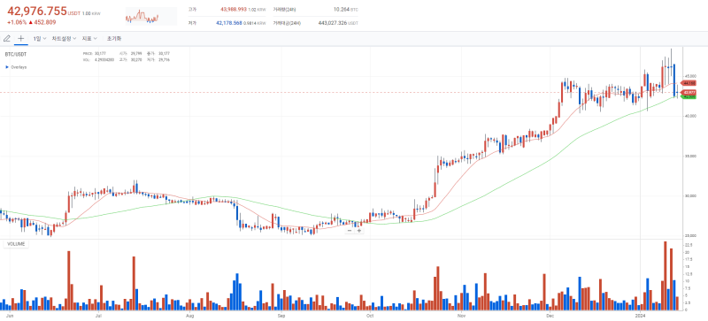Screen dimensions: 708x321
Task: Click the 24h turnover 443,027.326 USDT
Action: (338, 23)
